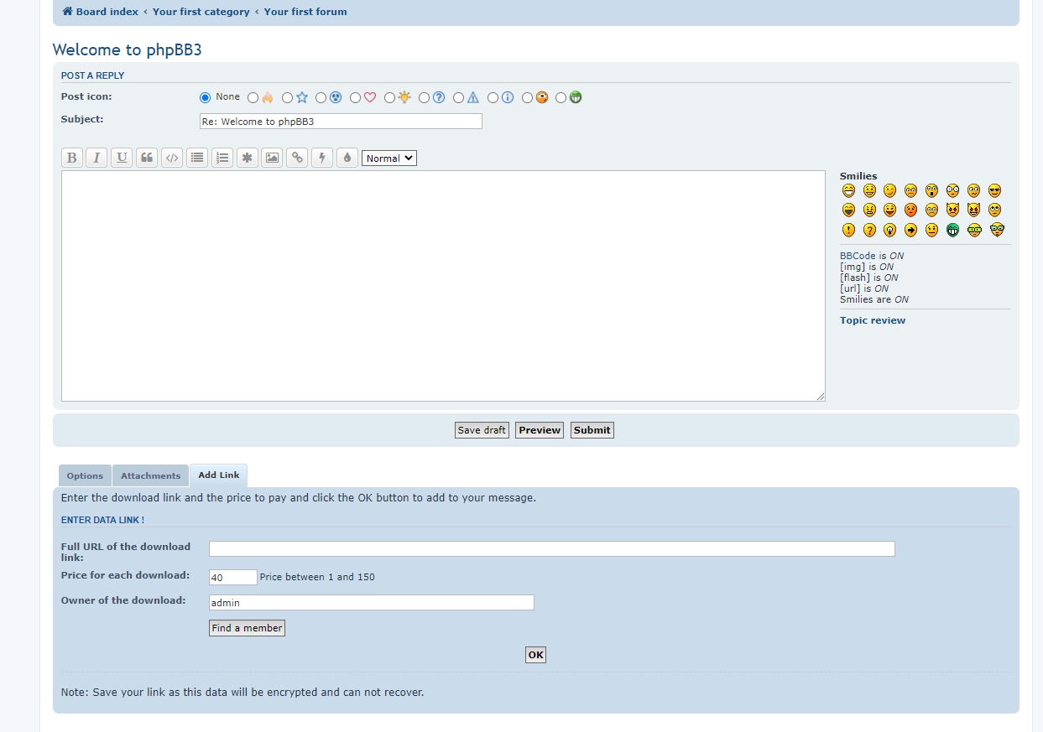This screenshot has height=732, width=1043.
Task: Open the BBCode help link
Action: pyautogui.click(x=858, y=256)
